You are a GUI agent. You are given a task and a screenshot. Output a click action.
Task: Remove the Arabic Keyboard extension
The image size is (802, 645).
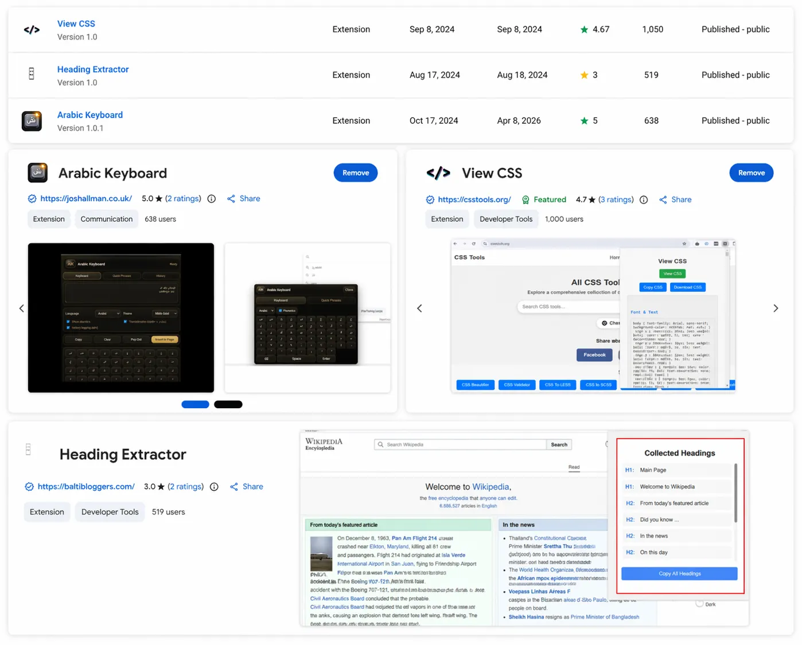pyautogui.click(x=356, y=173)
